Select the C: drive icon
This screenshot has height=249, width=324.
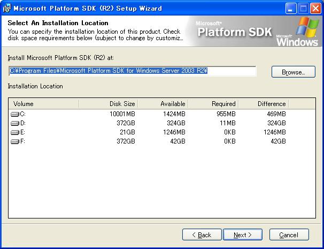point(15,114)
